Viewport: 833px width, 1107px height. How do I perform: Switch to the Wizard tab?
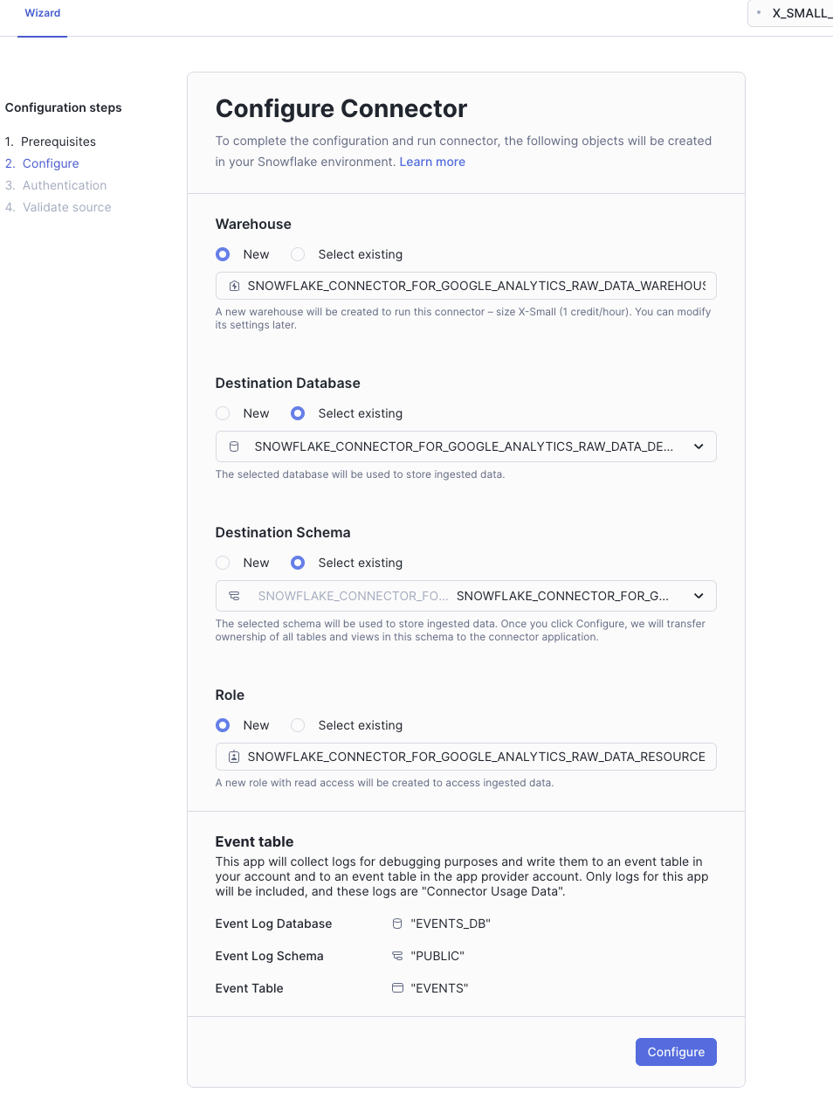43,13
